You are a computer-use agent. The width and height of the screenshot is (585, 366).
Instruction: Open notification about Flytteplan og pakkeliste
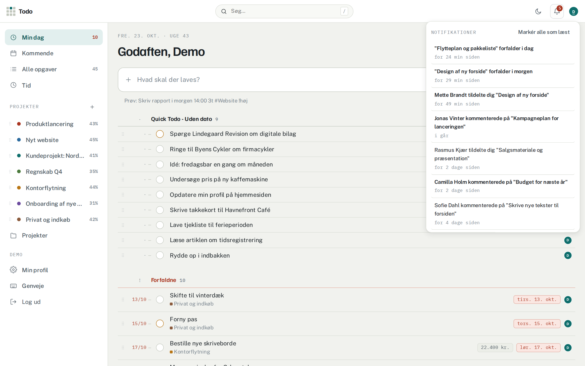pos(503,52)
